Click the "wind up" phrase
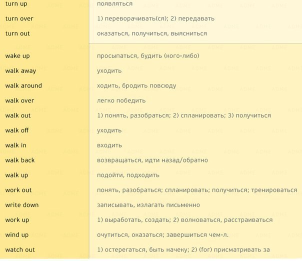This screenshot has width=302, height=261. click(17, 235)
